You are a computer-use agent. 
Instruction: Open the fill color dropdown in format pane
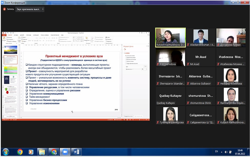(x=145, y=66)
